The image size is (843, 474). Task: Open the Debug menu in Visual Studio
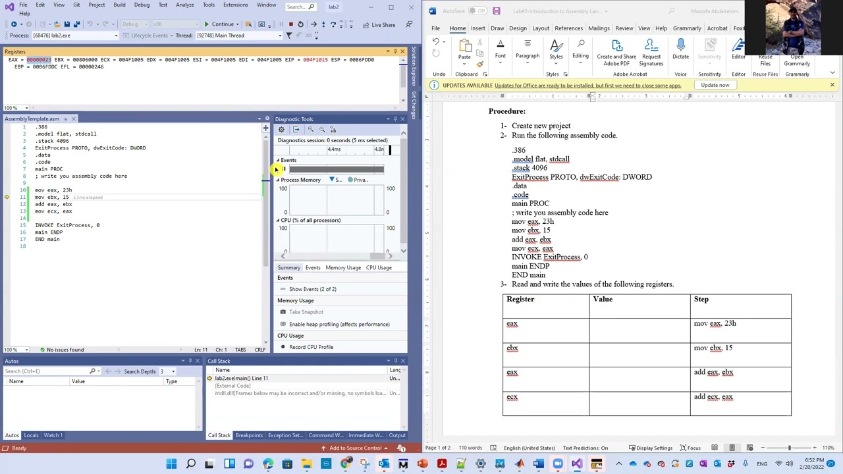pyautogui.click(x=142, y=5)
